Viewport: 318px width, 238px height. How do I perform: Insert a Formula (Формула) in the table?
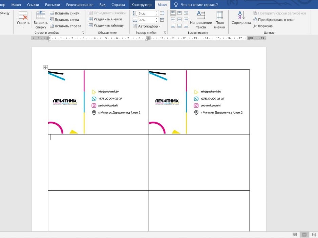point(263,26)
